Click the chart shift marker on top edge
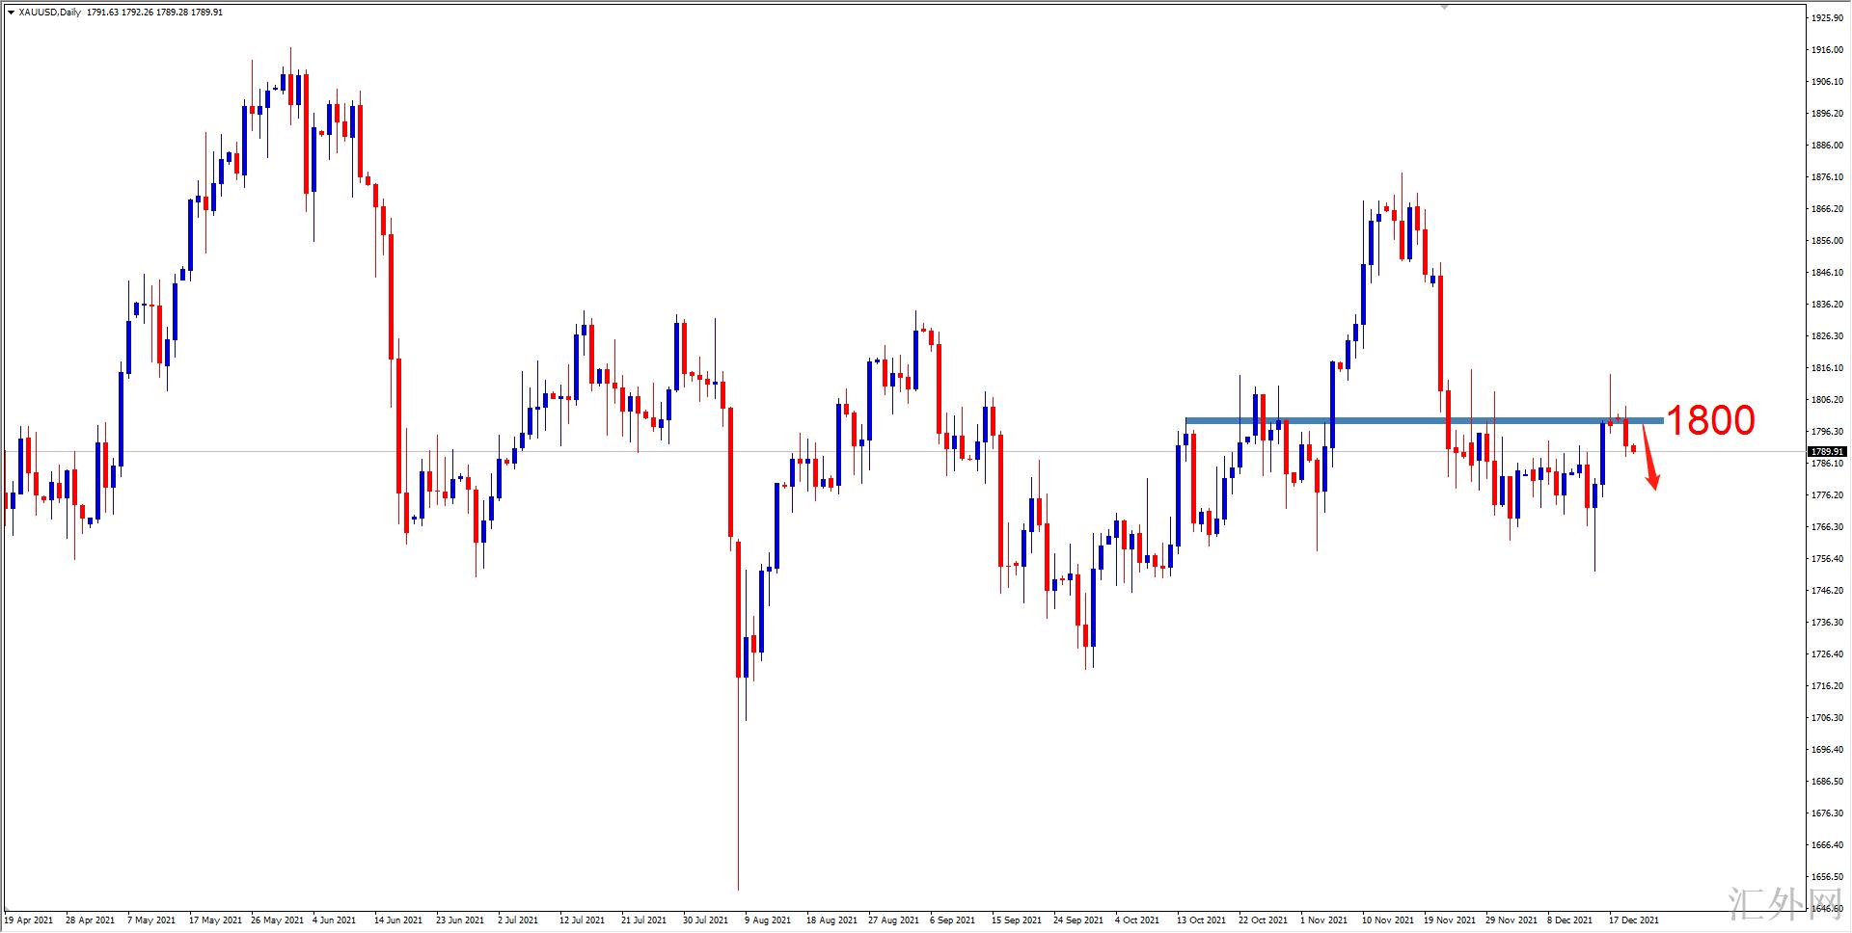Screen dimensions: 1852x933 [x=1444, y=7]
